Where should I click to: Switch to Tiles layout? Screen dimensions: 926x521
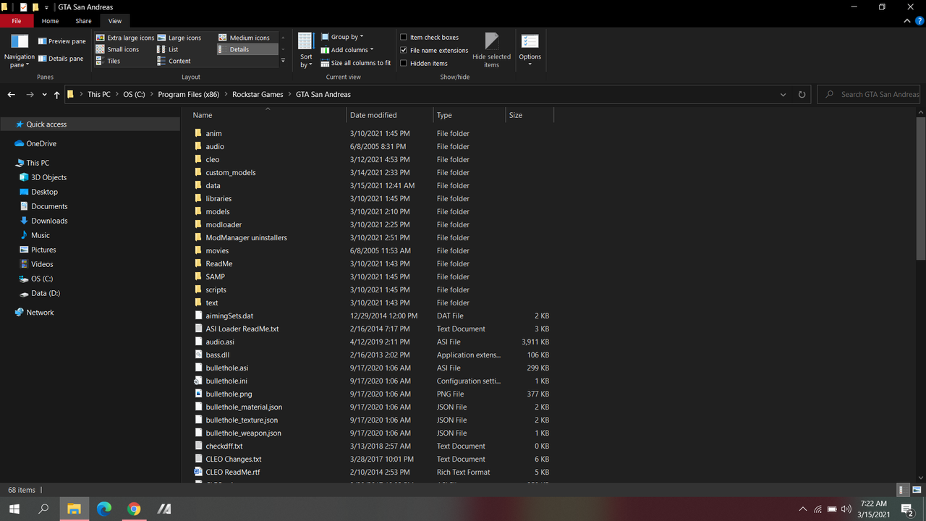(x=109, y=61)
